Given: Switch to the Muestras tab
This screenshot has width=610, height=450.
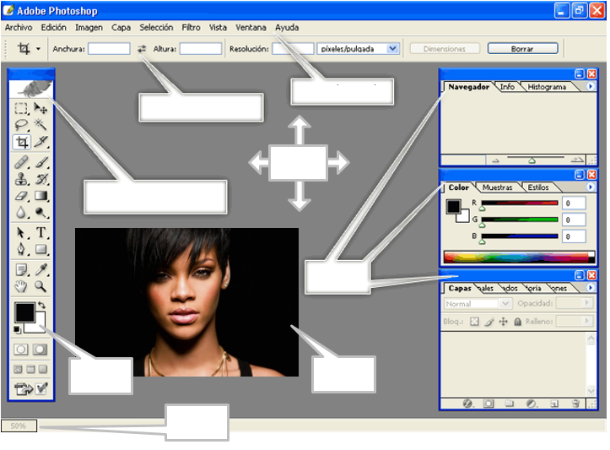Looking at the screenshot, I should coord(497,187).
